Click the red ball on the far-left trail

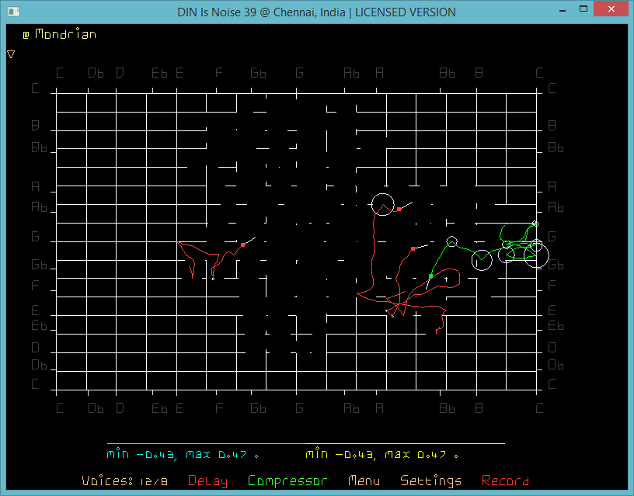pyautogui.click(x=242, y=245)
